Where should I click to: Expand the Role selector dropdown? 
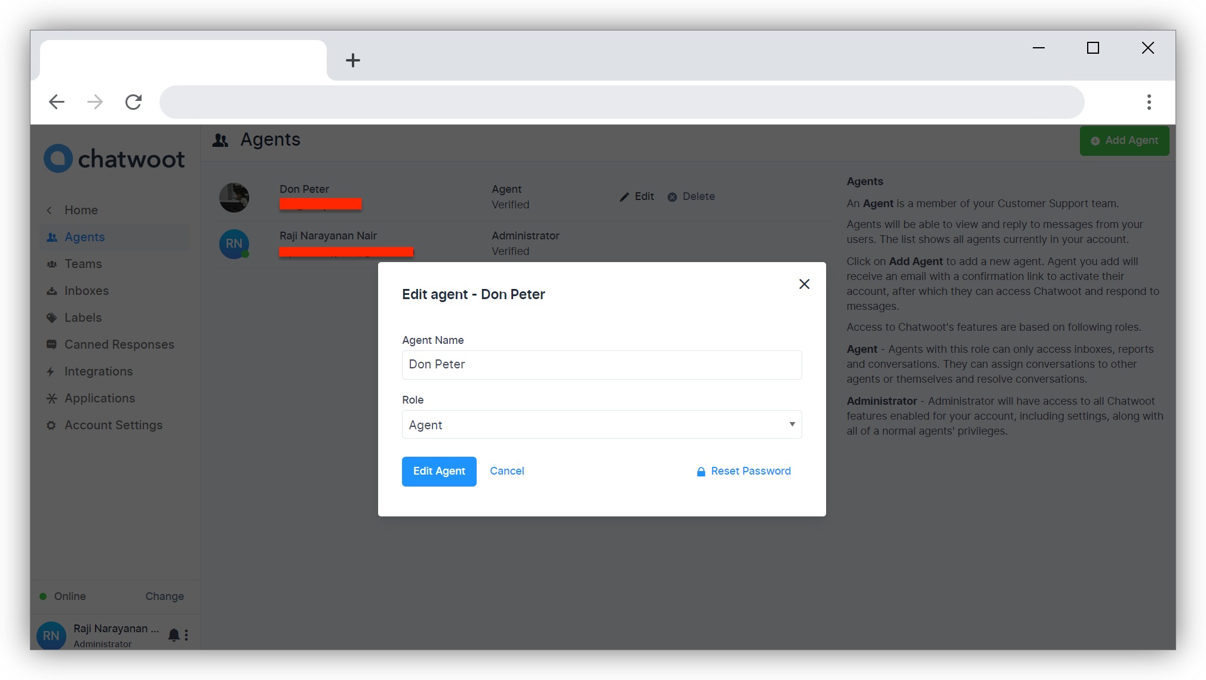(x=791, y=425)
